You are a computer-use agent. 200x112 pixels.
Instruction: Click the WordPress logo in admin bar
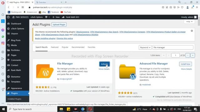click(x=8, y=17)
